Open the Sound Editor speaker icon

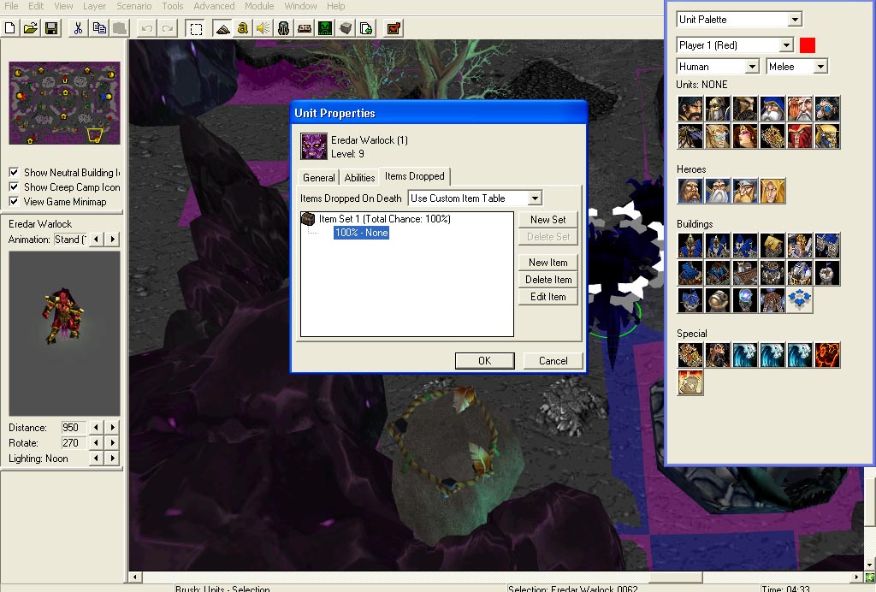click(x=263, y=28)
